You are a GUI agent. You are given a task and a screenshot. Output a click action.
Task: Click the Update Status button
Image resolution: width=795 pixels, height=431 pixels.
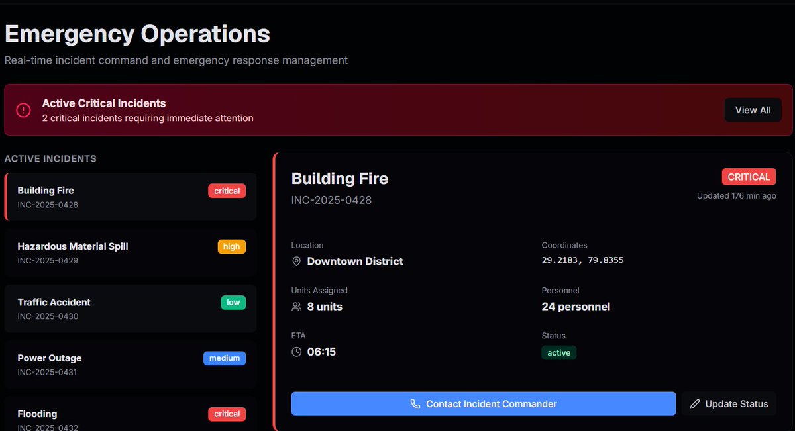(x=729, y=404)
